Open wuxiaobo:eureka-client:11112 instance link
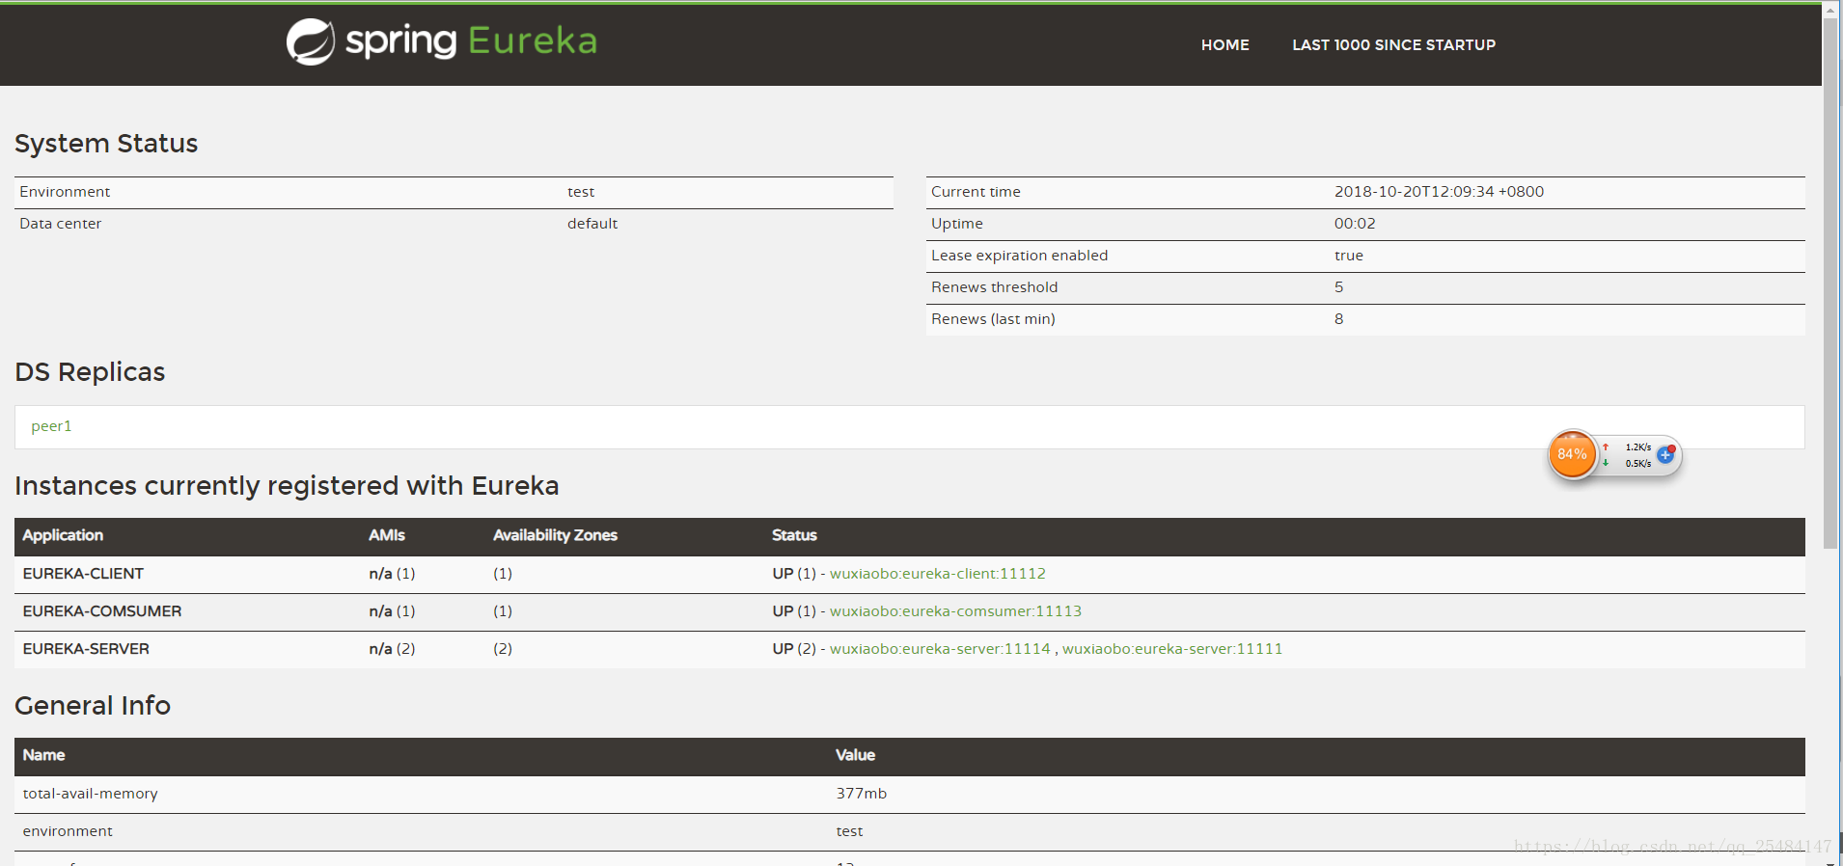 (x=937, y=574)
